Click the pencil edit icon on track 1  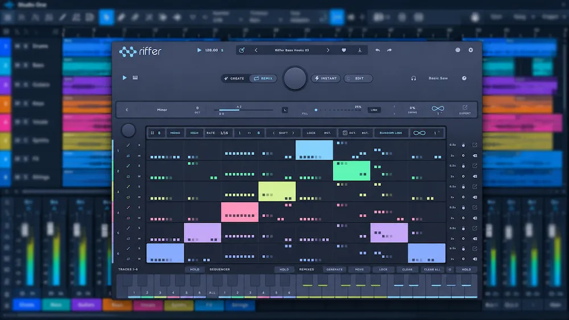pyautogui.click(x=128, y=145)
